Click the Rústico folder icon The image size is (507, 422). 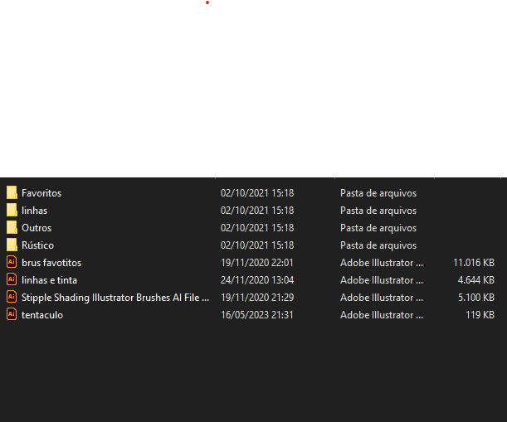pos(12,245)
